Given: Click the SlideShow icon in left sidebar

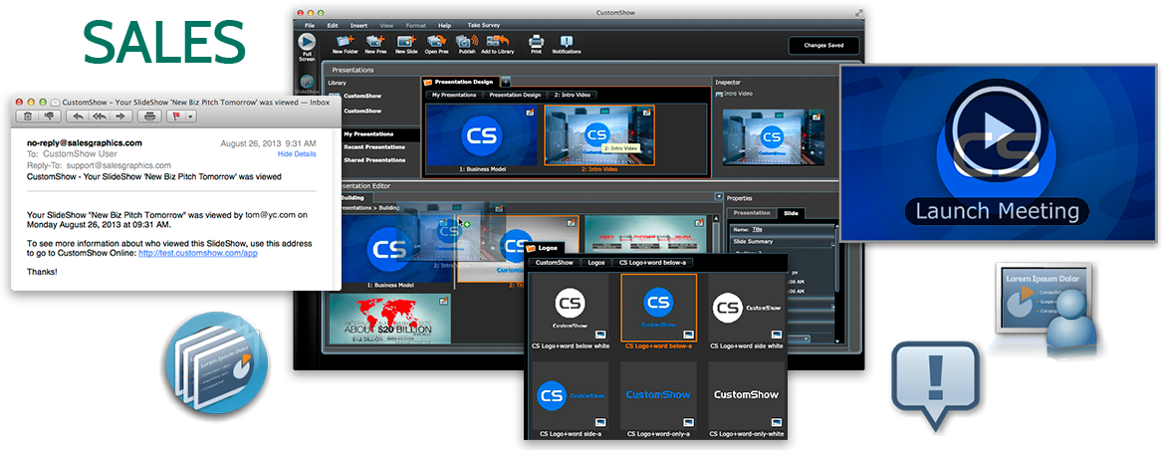Looking at the screenshot, I should click(x=307, y=81).
